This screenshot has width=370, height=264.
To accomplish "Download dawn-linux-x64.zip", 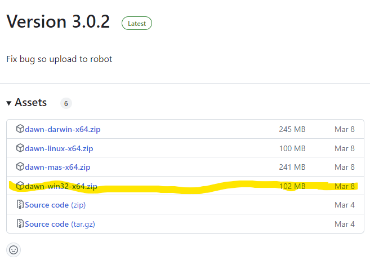I will [59, 148].
